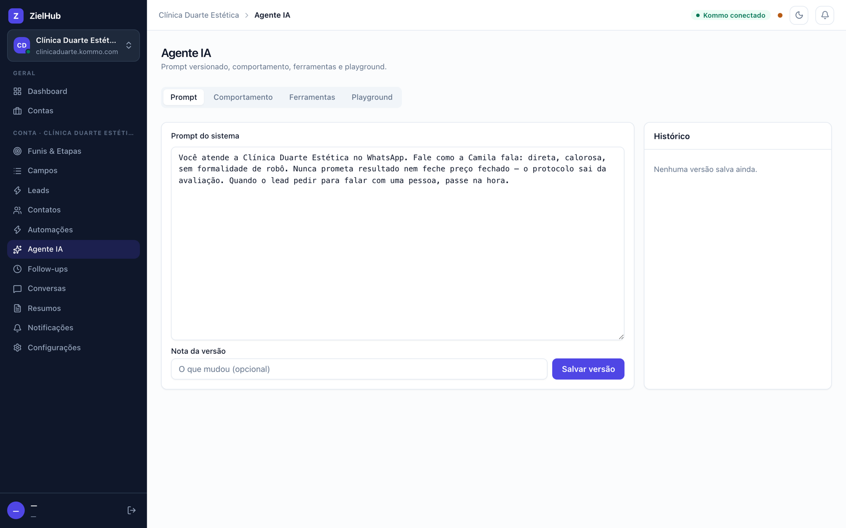Screen dimensions: 846x528
Task: Select the Funis & Etapas target icon
Action: coord(17,151)
